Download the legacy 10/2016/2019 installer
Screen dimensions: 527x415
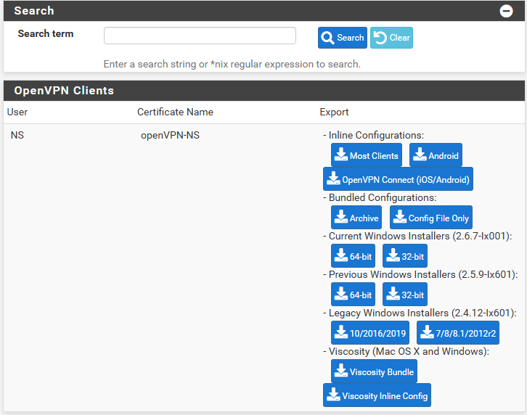point(370,333)
